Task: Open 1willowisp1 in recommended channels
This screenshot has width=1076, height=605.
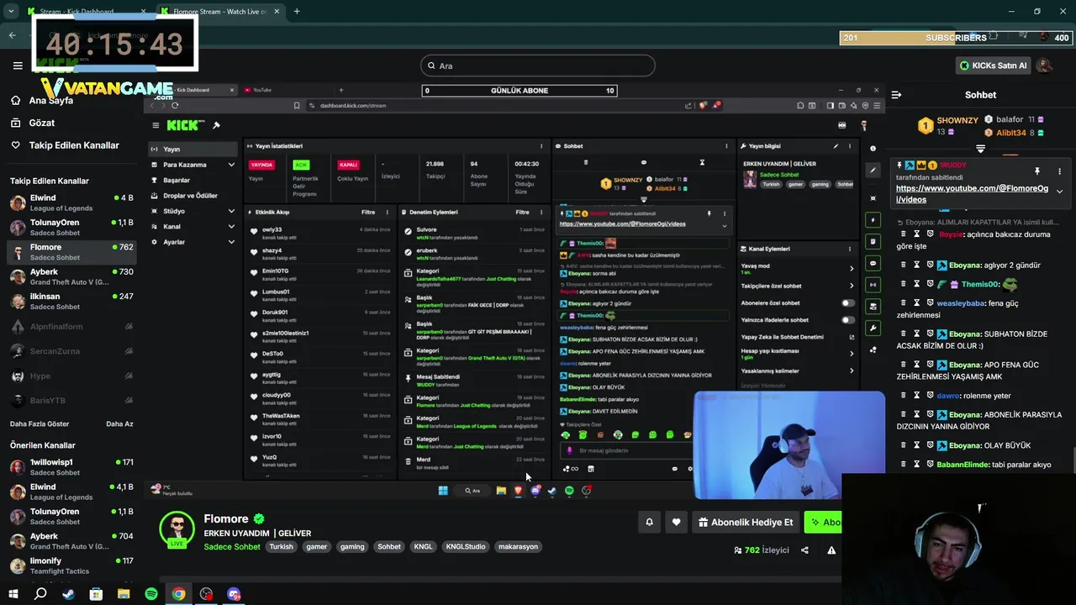Action: 71,466
